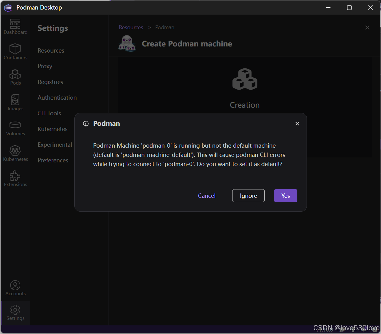Minimize the Podman Desktop window

328,8
